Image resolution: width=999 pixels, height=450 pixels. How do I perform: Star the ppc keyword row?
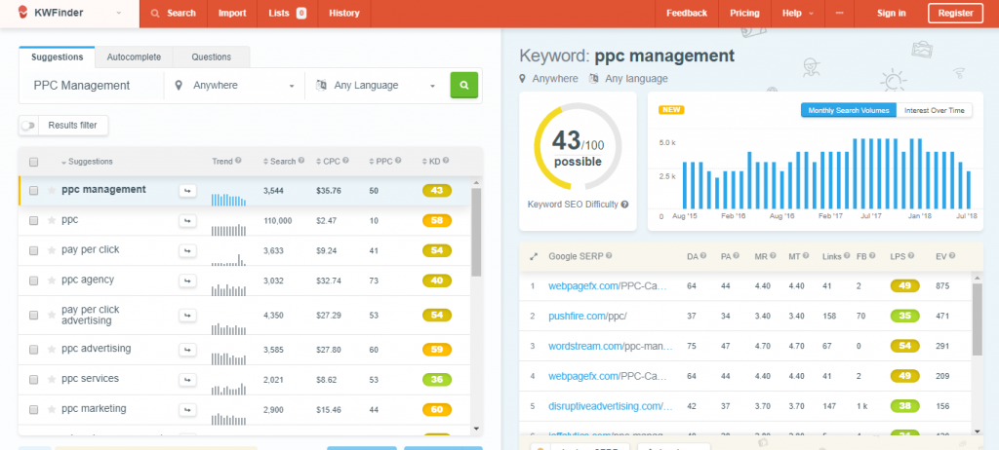coord(52,220)
